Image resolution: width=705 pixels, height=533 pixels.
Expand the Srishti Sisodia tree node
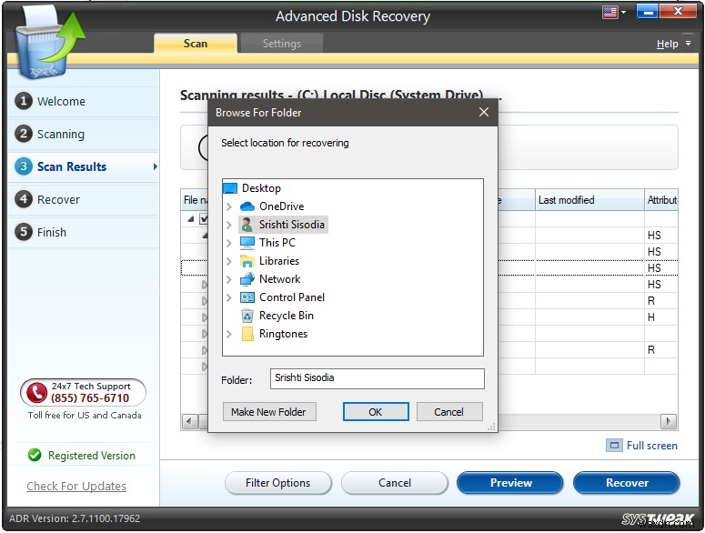(x=229, y=225)
